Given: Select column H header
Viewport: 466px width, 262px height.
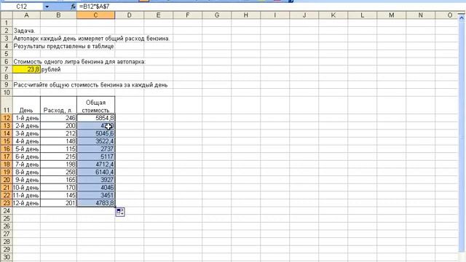Looking at the screenshot, I should click(x=246, y=15).
